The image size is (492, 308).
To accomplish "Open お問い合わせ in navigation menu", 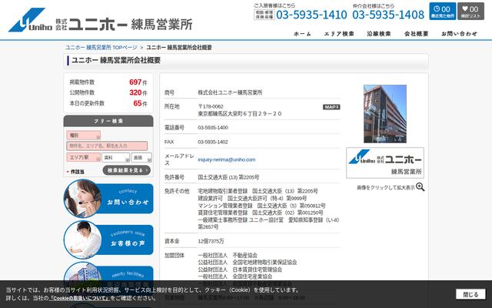I will click(x=460, y=34).
